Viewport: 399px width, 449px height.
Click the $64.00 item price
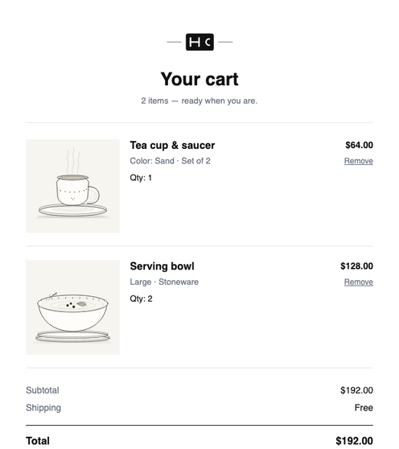pyautogui.click(x=360, y=145)
